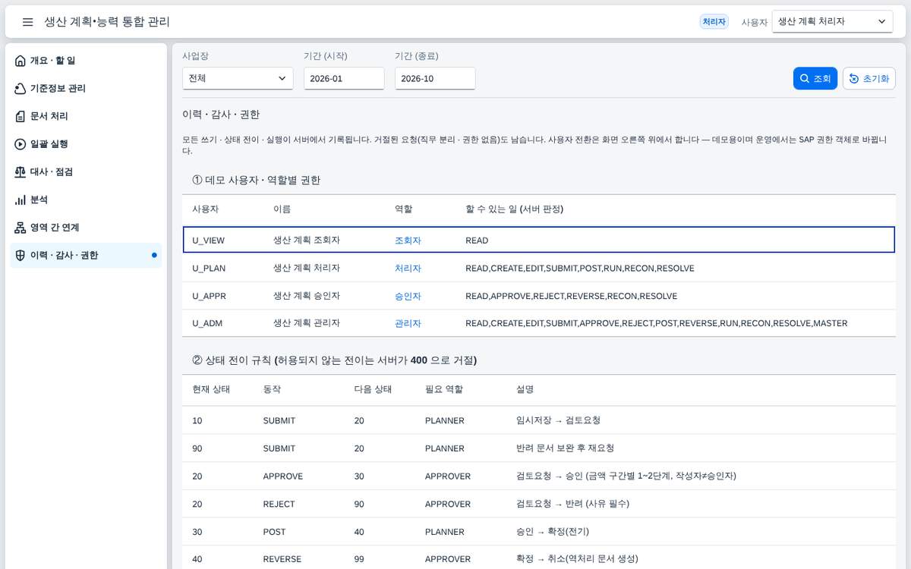
Task: Click the 처리자 role link in U_PLAN row
Action: (x=408, y=269)
